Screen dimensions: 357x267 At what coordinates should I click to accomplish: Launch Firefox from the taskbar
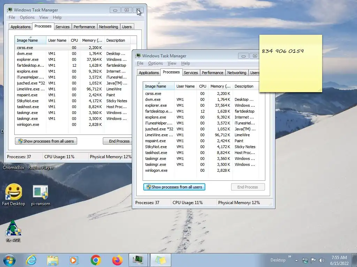pos(117,260)
